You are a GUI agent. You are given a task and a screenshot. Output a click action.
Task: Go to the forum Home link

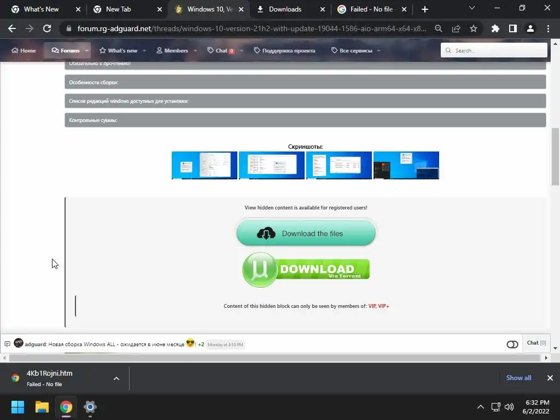point(24,51)
